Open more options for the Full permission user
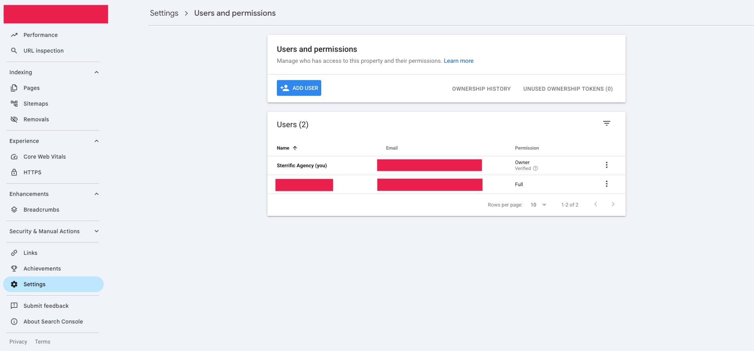The width and height of the screenshot is (754, 351). (x=607, y=184)
